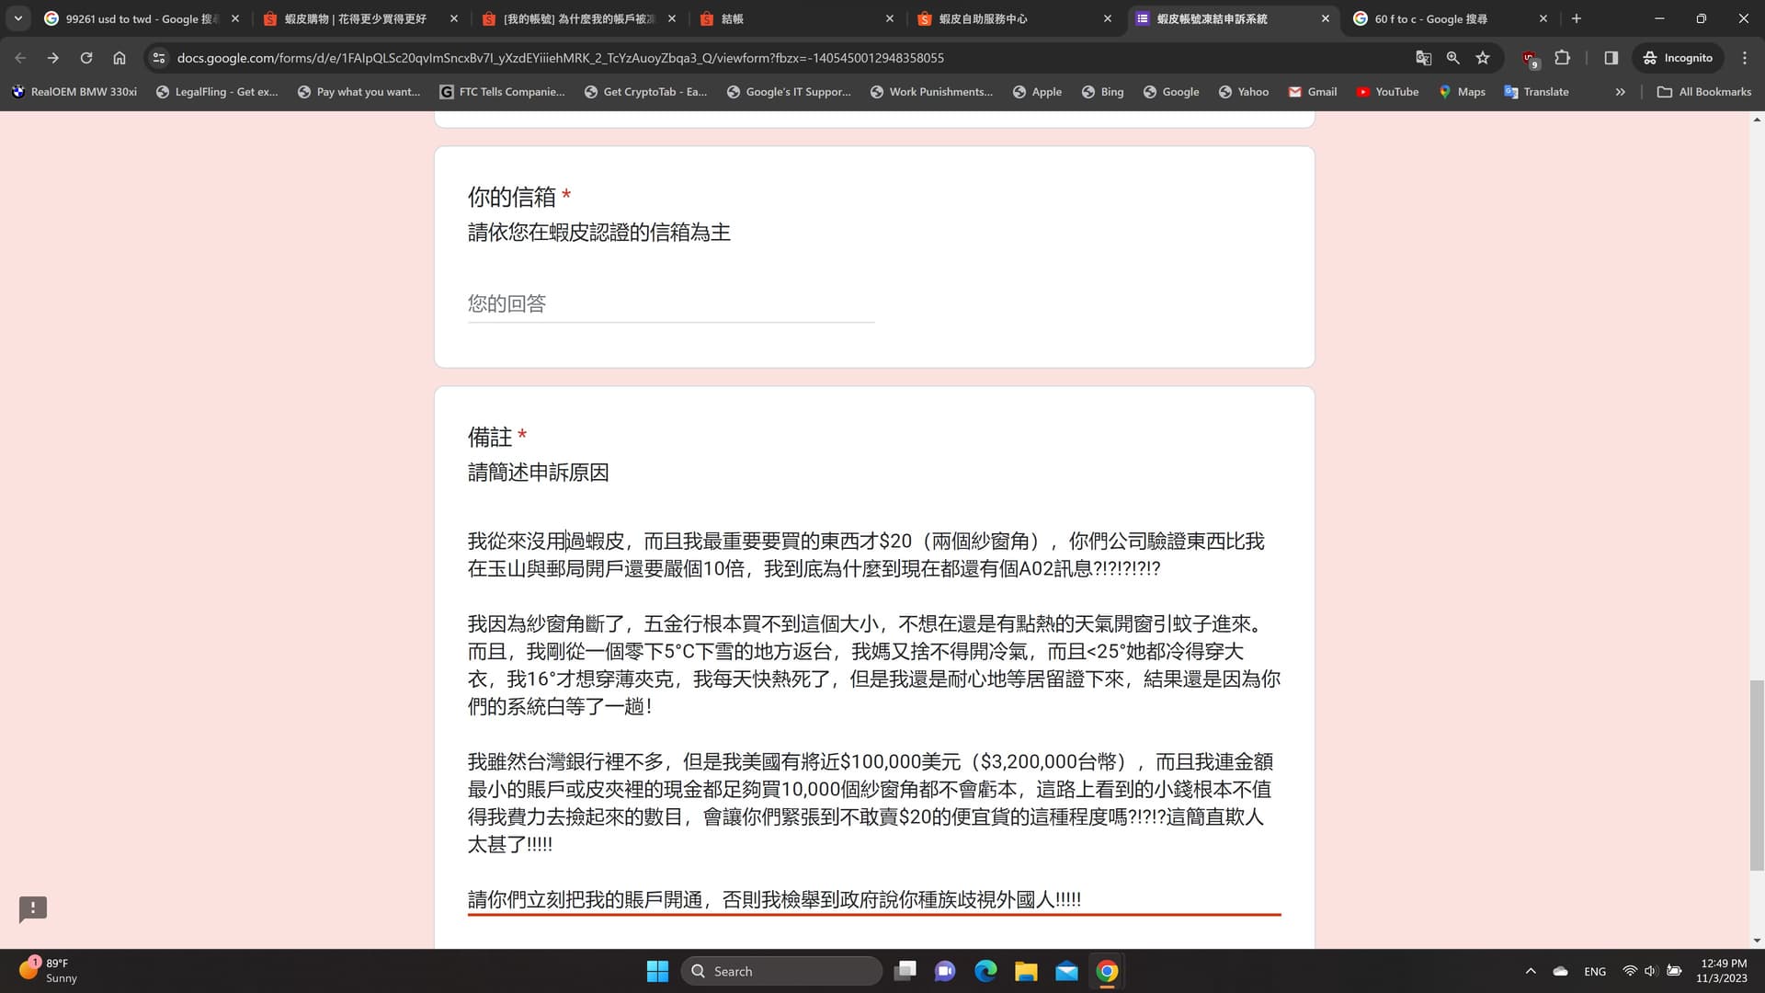Open the Extensions puzzle icon
The height and width of the screenshot is (993, 1765).
[x=1562, y=58]
